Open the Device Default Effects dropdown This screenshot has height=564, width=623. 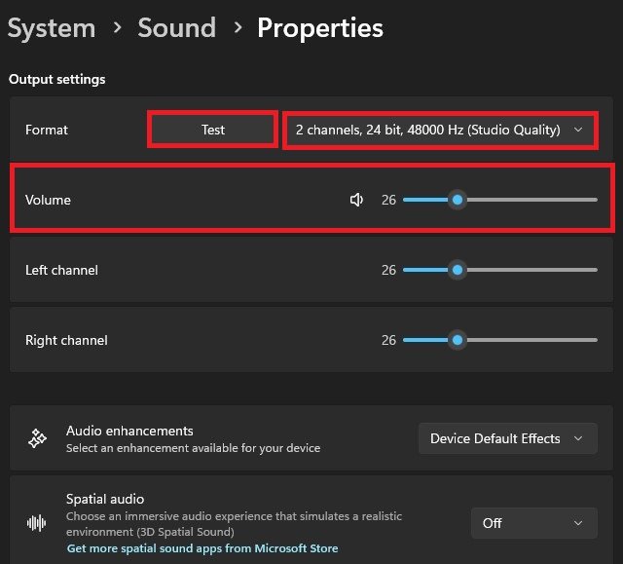point(508,438)
